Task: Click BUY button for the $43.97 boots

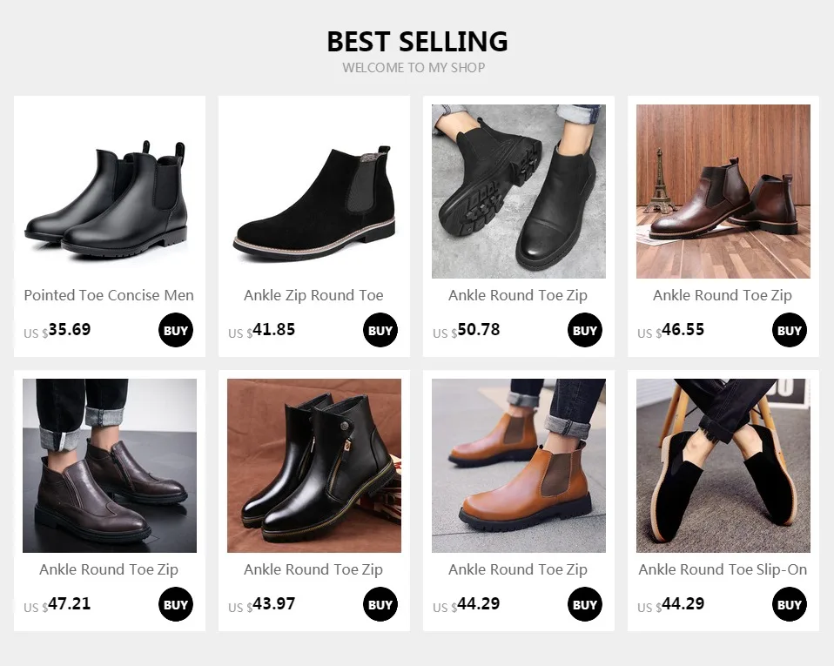Action: pyautogui.click(x=380, y=604)
